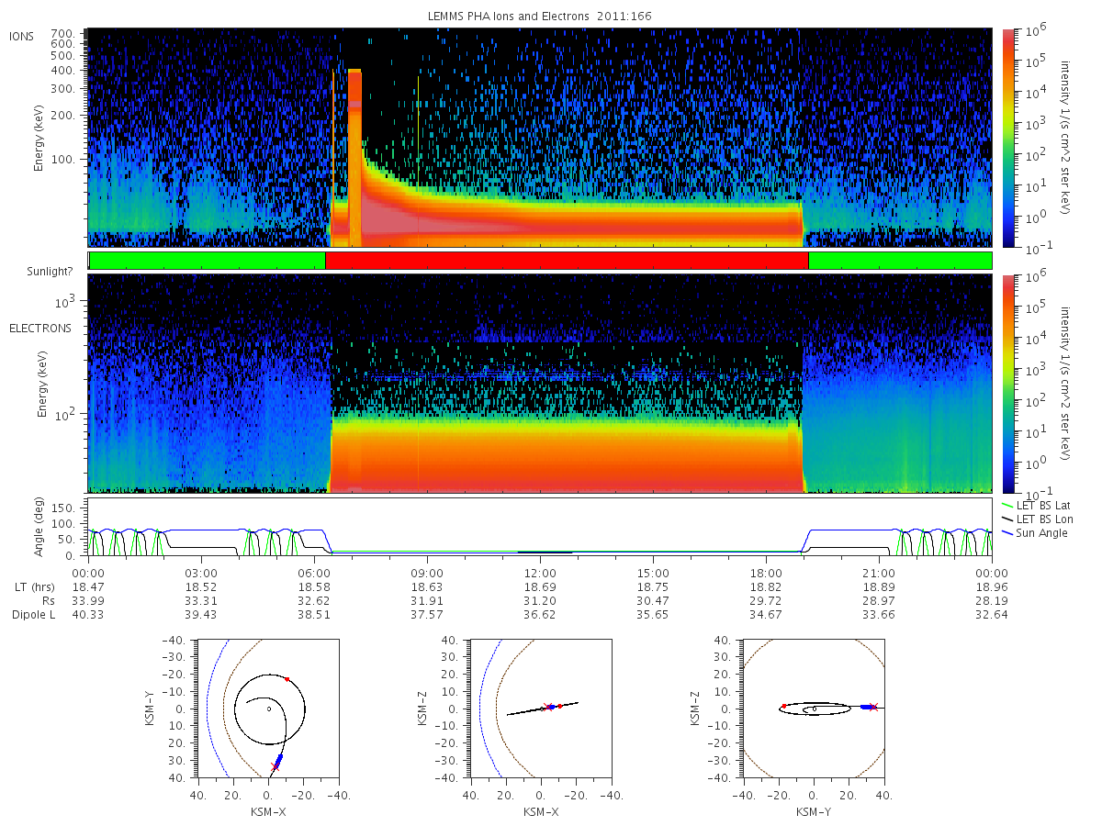Click the 12:00 time axis label

click(x=540, y=572)
